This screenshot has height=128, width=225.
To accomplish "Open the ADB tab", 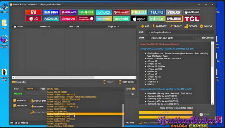I will click(145, 26).
